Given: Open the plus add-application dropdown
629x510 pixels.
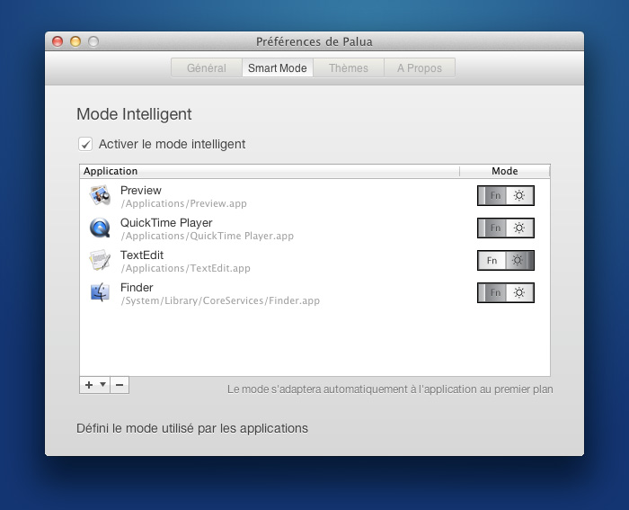Looking at the screenshot, I should click(94, 385).
